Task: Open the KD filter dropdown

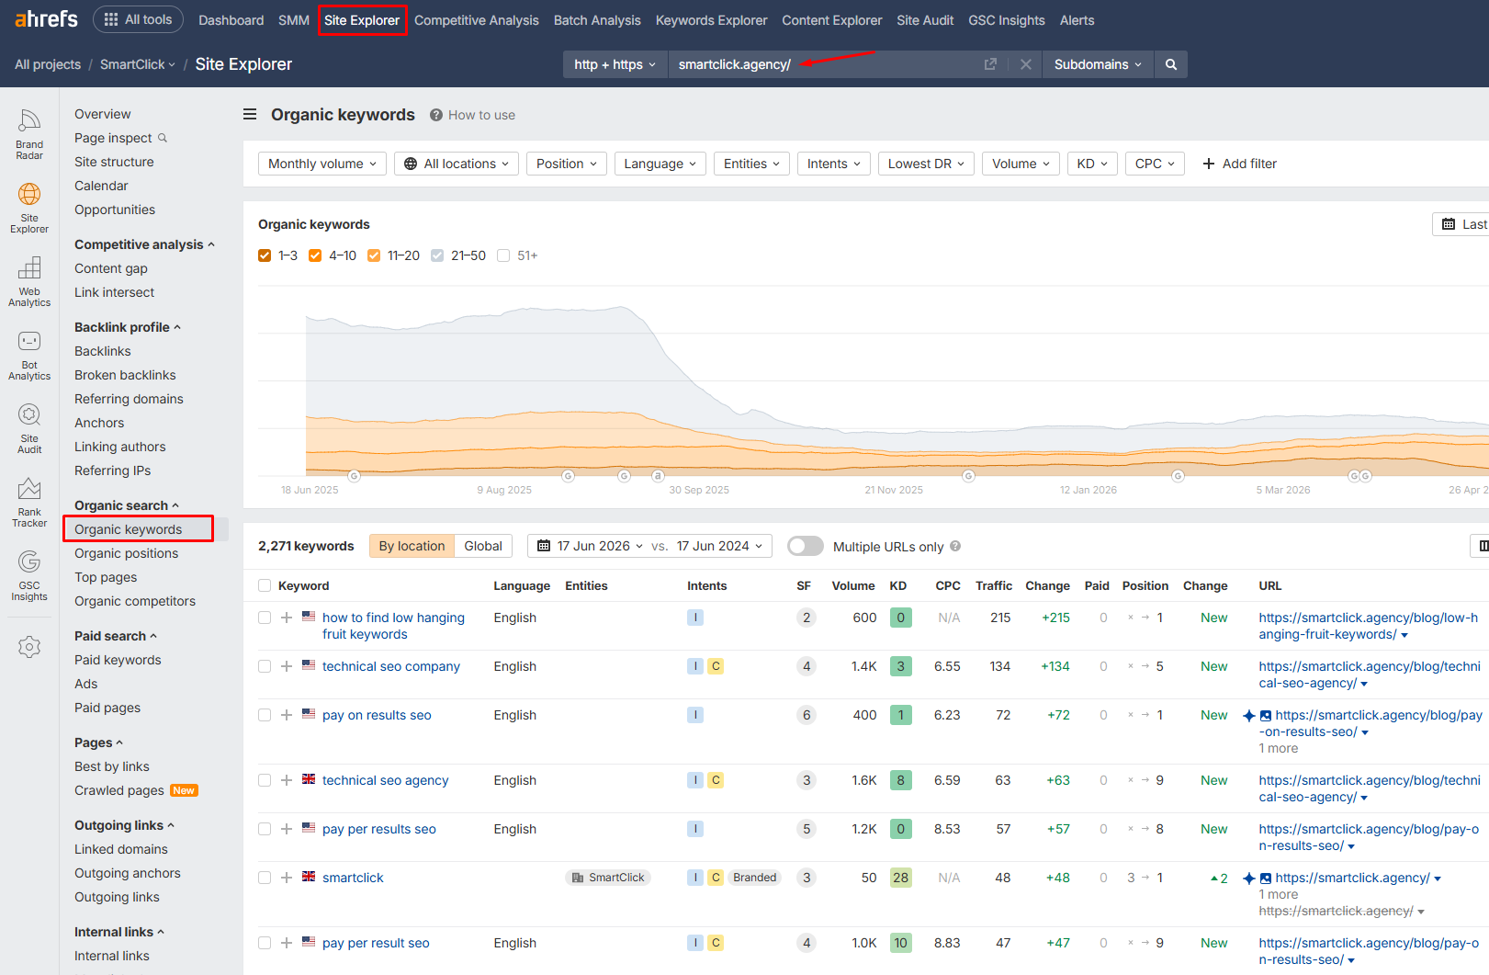Action: tap(1092, 164)
